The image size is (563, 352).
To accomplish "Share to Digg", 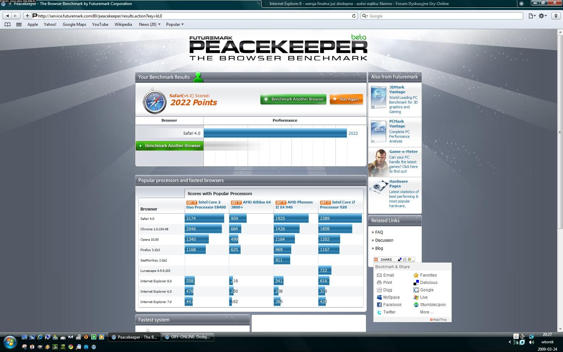I will click(384, 290).
